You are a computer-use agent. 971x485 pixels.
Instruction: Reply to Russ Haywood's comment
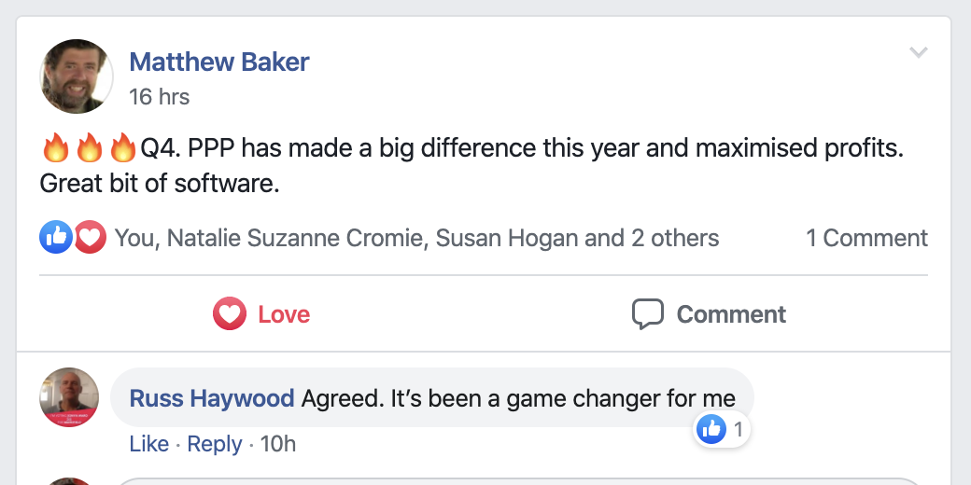[x=215, y=444]
